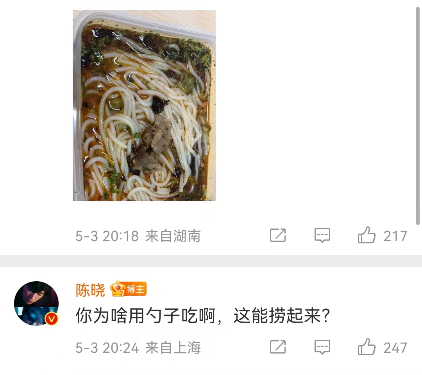Tap the 博主 crown membership badge
Image resolution: width=422 pixels, height=375 pixels.
128,289
